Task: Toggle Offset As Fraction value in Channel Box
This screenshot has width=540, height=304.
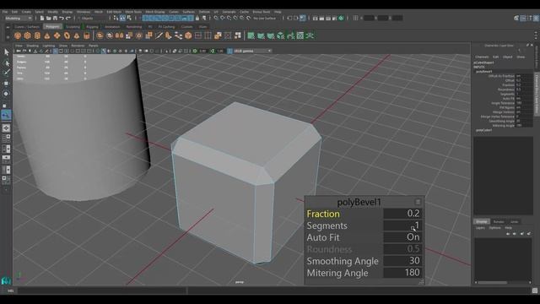Action: click(524, 76)
